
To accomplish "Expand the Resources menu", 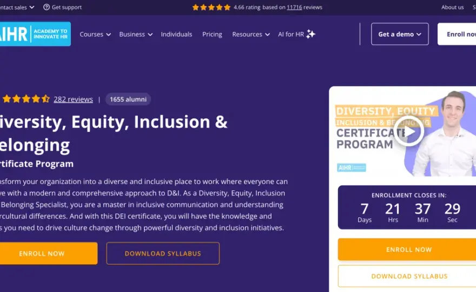I will click(x=251, y=34).
